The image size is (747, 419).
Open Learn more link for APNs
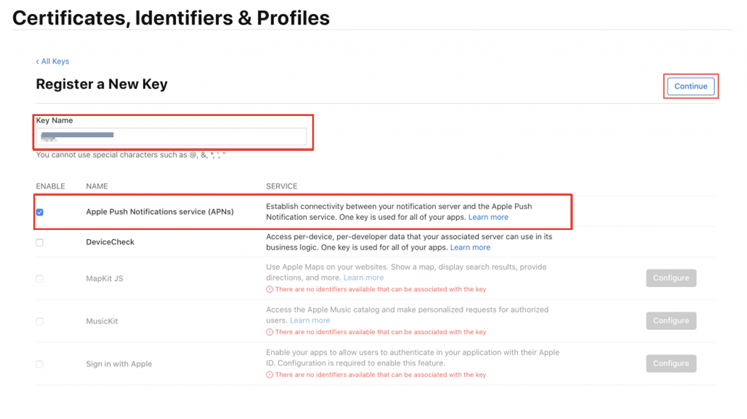coord(488,217)
